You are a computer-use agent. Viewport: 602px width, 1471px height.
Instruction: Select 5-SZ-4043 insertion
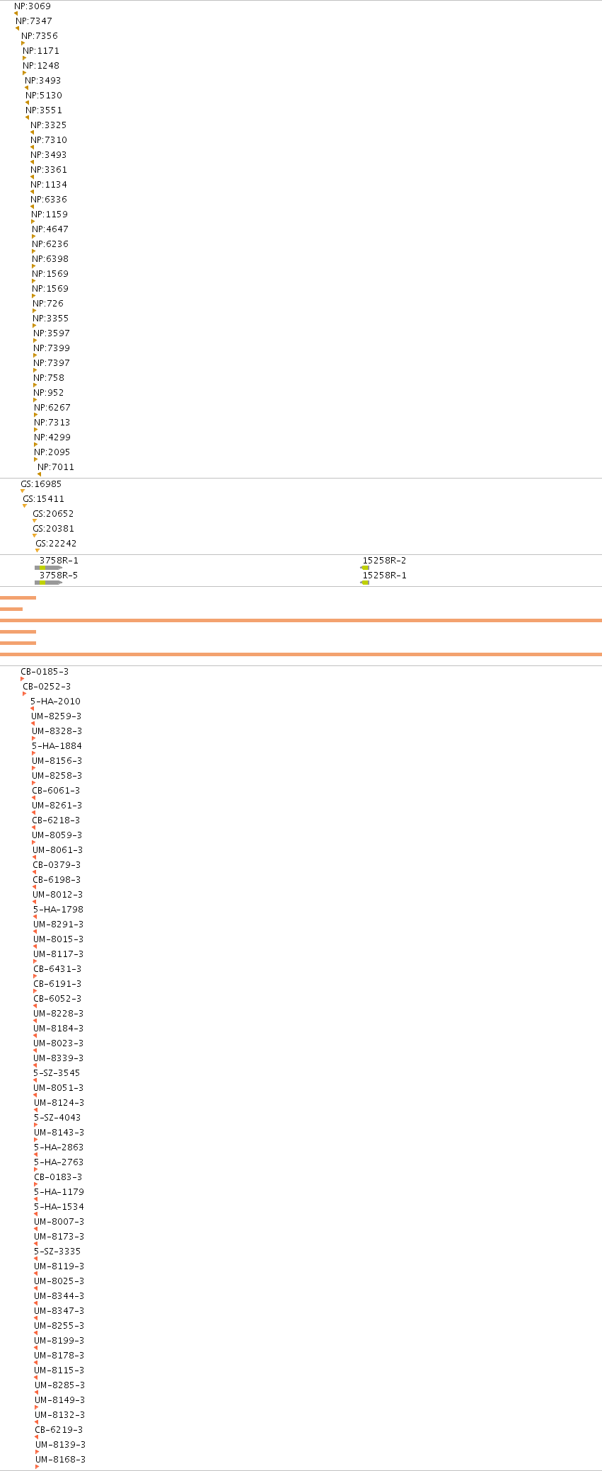pos(57,1118)
